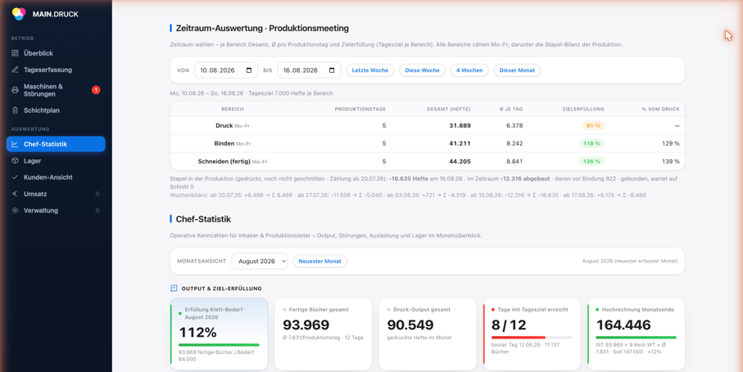This screenshot has height=372, width=743.
Task: Open calendar picker in BIS date field
Action: [x=332, y=70]
